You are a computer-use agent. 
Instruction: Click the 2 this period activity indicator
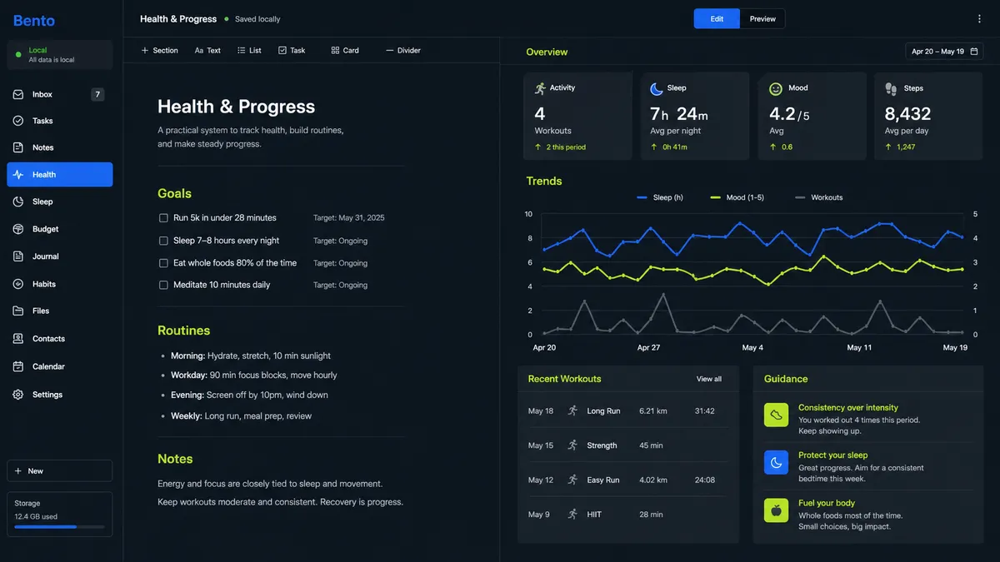pos(566,147)
